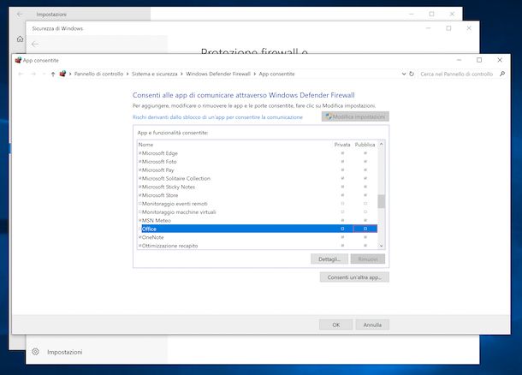Open the address bar history dropdown
Viewport: 522px width, 375px height.
tap(404, 74)
